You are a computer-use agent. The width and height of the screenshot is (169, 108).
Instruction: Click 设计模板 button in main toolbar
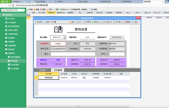[93, 9]
